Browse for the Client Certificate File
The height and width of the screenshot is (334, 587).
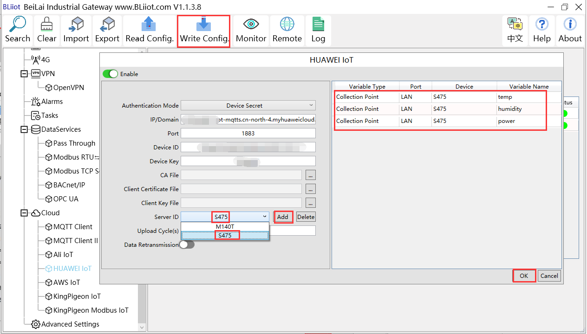311,189
